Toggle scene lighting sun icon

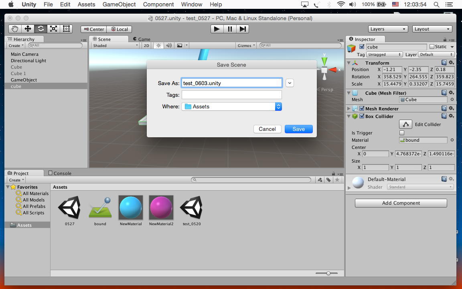tap(159, 45)
